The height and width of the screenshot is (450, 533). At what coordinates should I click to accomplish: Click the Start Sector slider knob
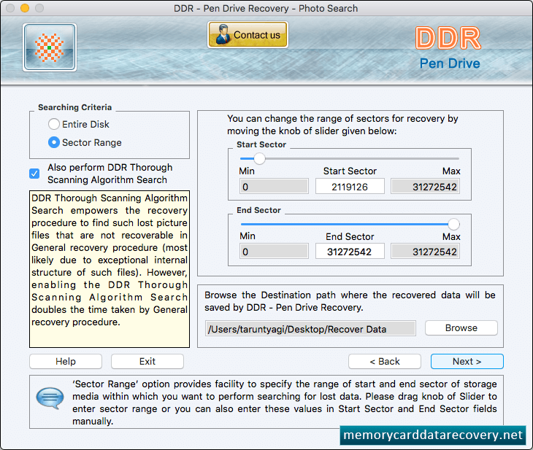coord(259,158)
